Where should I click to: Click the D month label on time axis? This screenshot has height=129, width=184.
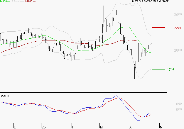tap(15, 127)
